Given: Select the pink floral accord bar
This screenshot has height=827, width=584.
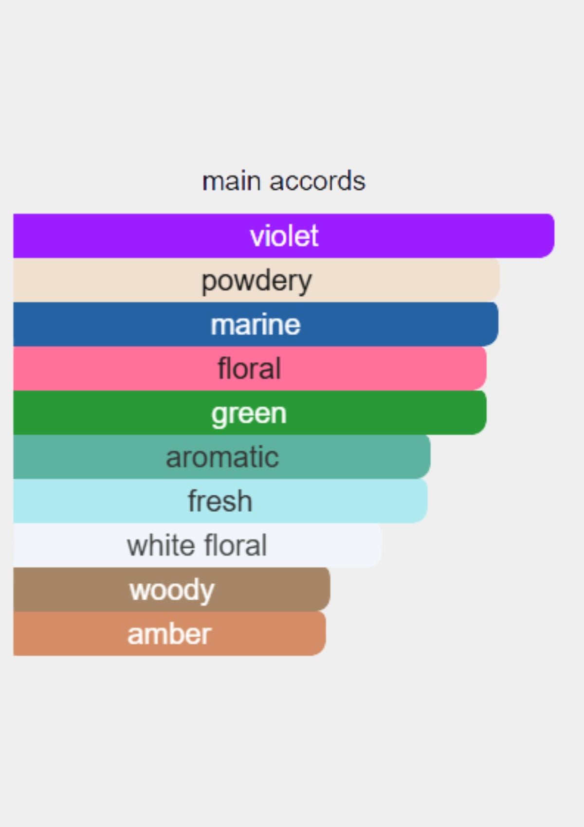Looking at the screenshot, I should pos(250,368).
